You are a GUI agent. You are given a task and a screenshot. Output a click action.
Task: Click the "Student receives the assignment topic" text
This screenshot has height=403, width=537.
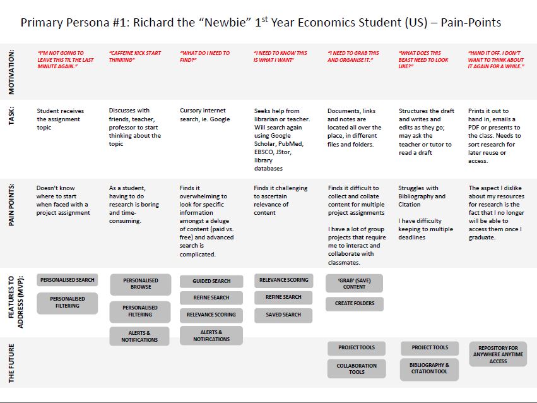pyautogui.click(x=60, y=119)
